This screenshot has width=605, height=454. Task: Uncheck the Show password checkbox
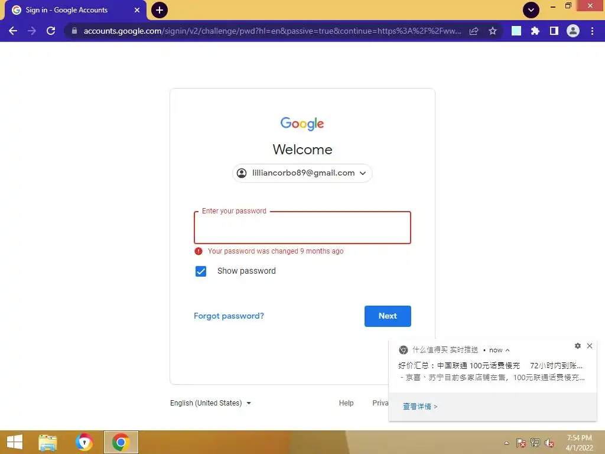click(x=201, y=271)
